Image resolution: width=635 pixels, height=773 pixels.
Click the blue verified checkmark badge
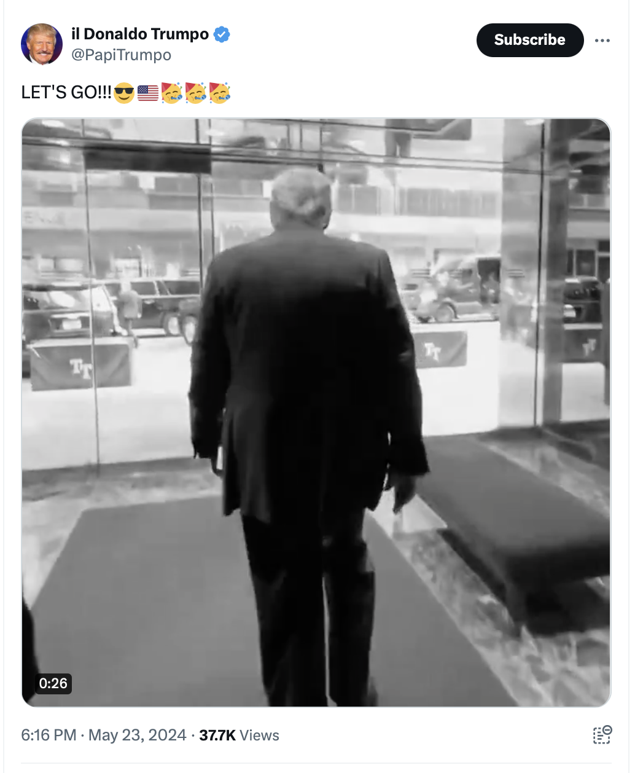[222, 34]
